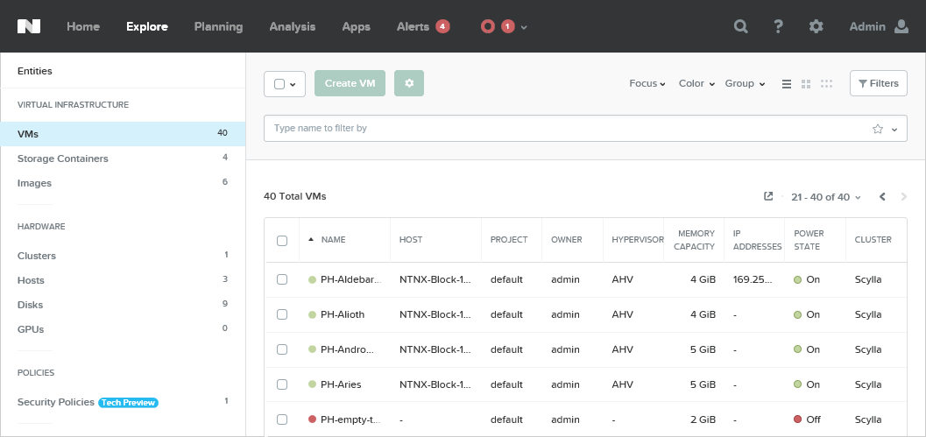
Task: Go to previous page arrow
Action: click(883, 197)
